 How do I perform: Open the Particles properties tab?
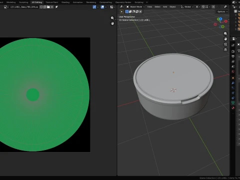tap(233, 88)
